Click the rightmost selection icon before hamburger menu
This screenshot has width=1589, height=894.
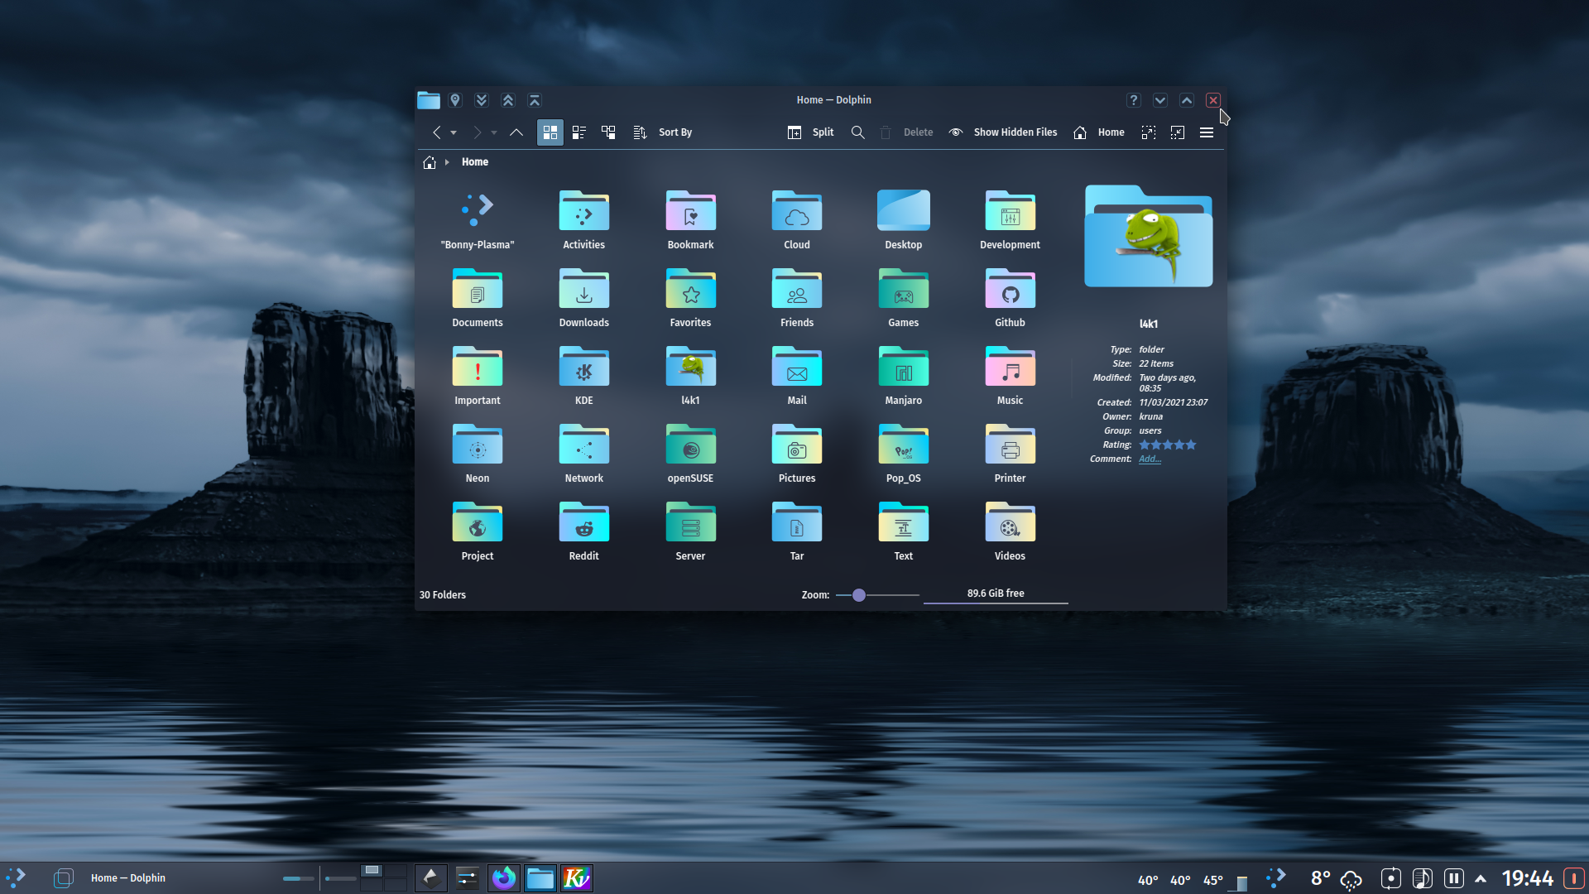1178,132
